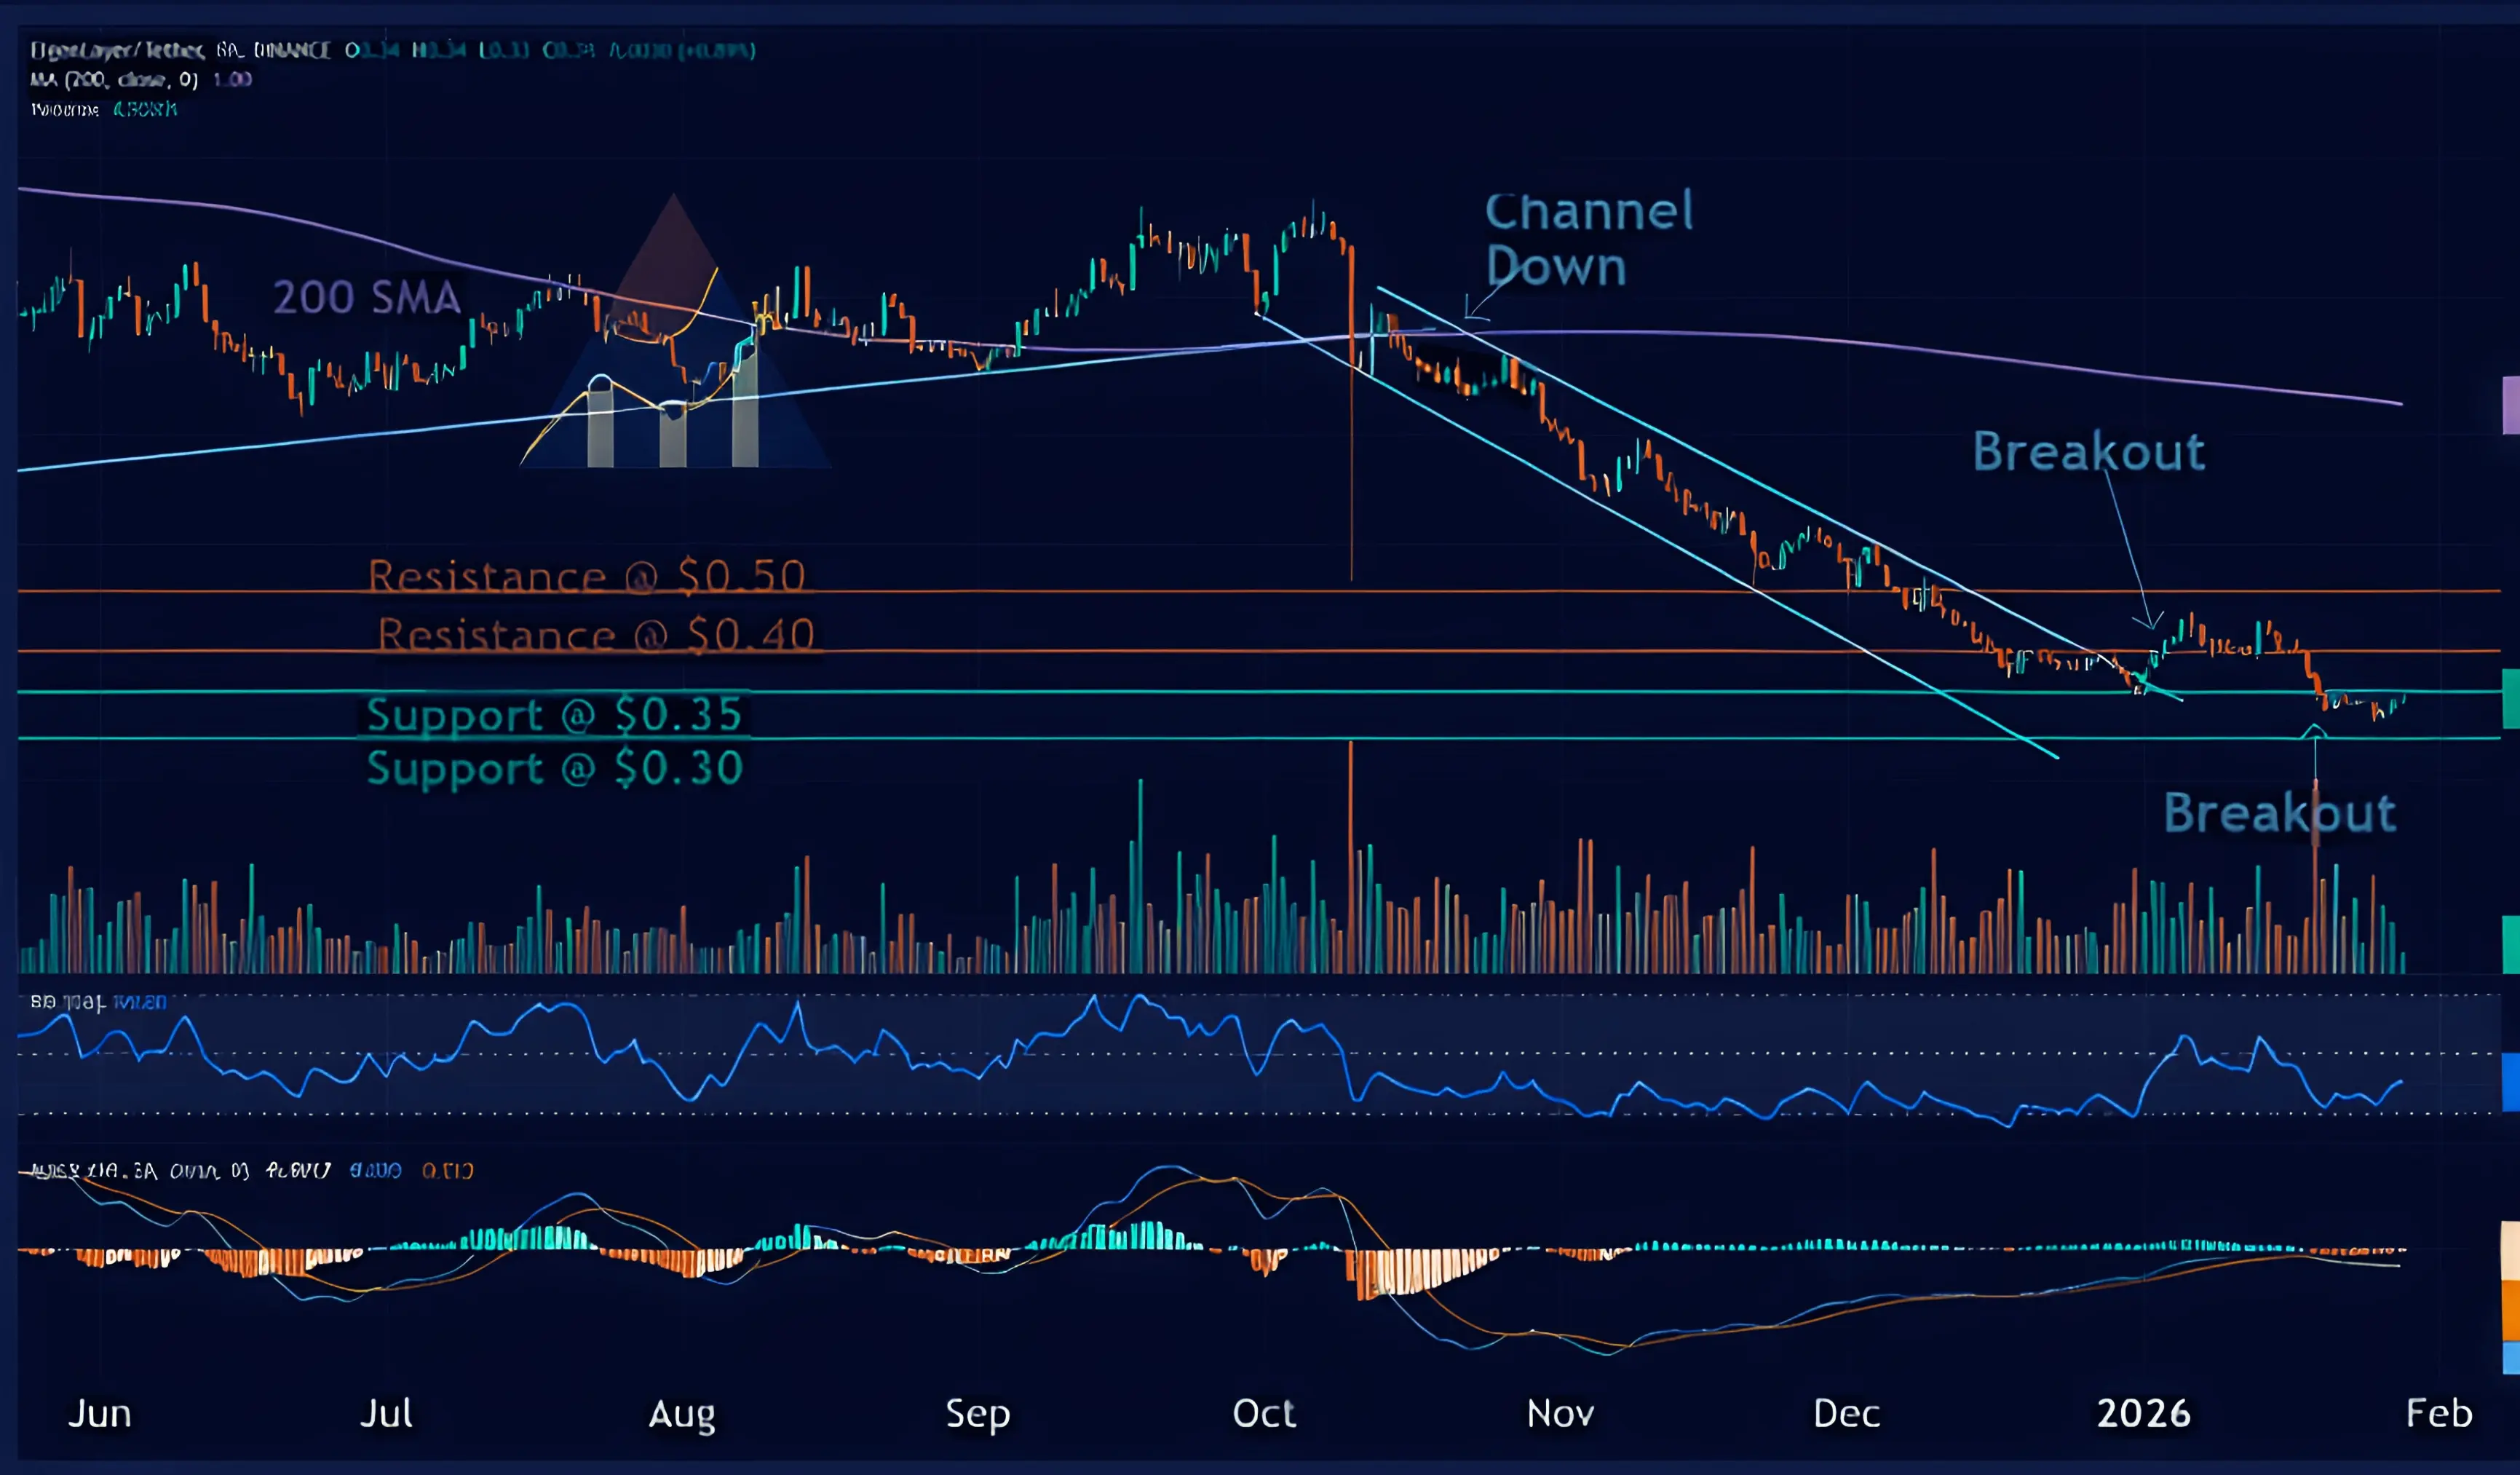Click the orange MACD value tag on right axis
Image resolution: width=2520 pixels, height=1475 pixels.
click(2510, 1309)
